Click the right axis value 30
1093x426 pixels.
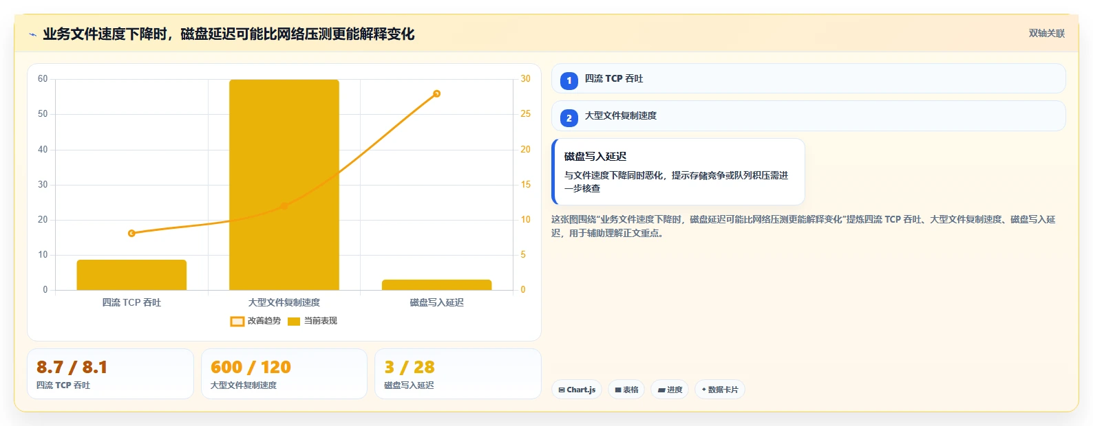click(x=525, y=79)
